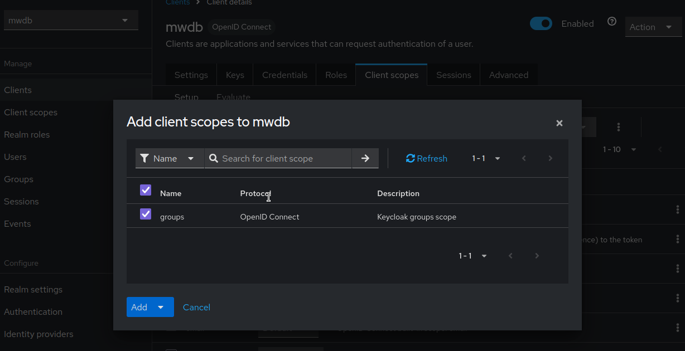
Task: Expand the top 1 - 1 per-page dropdown
Action: click(486, 158)
